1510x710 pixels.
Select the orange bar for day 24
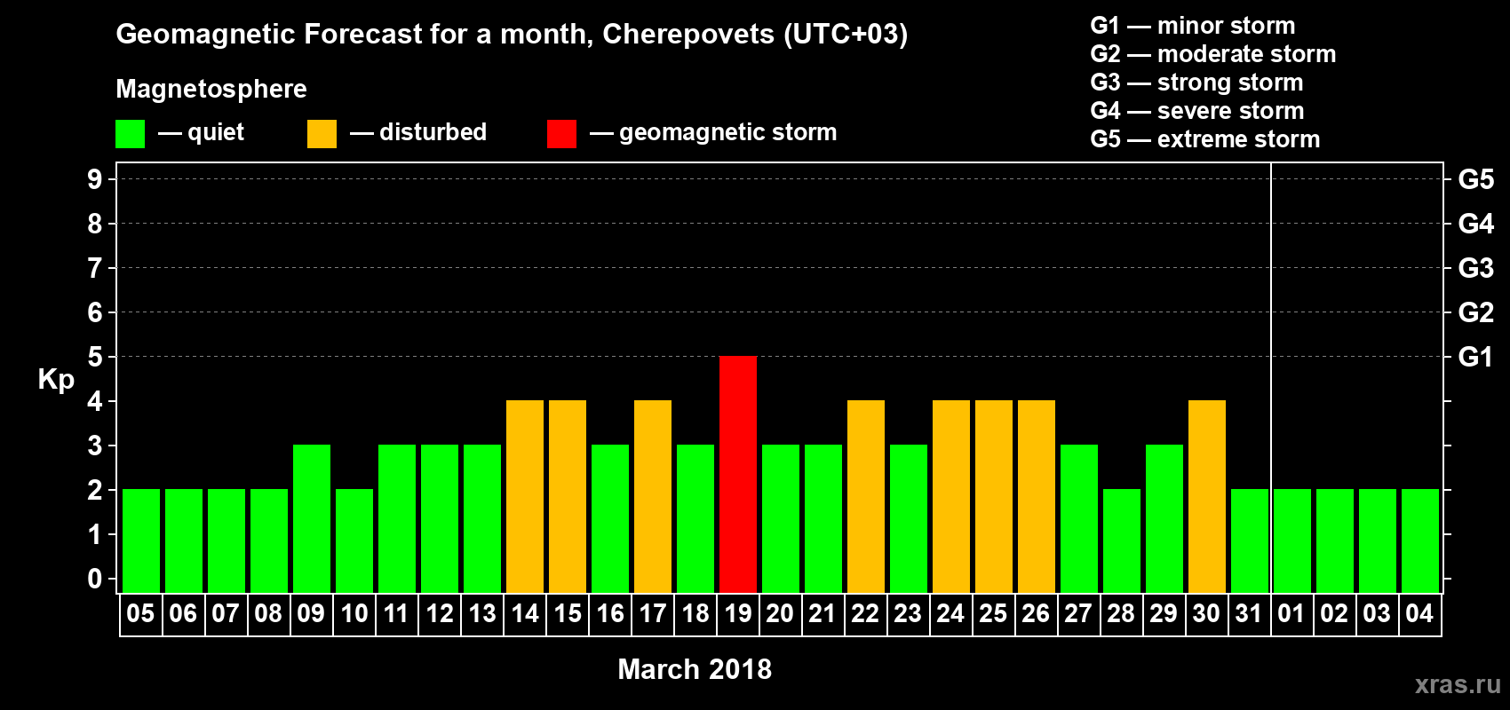click(x=951, y=496)
